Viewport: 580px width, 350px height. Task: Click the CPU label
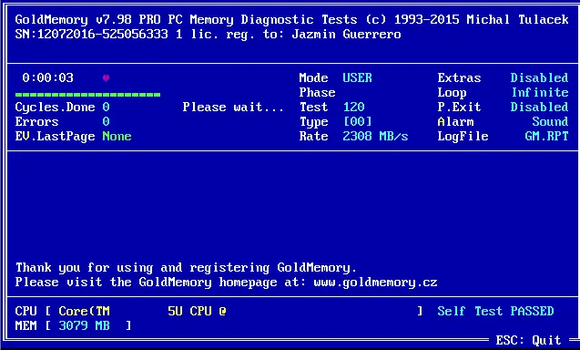pyautogui.click(x=25, y=311)
